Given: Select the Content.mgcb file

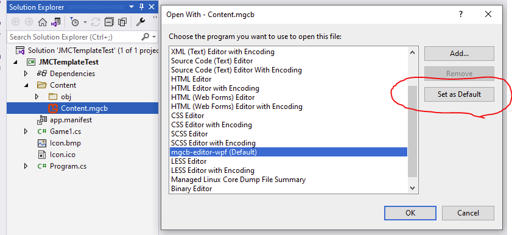Looking at the screenshot, I should coord(84,108).
